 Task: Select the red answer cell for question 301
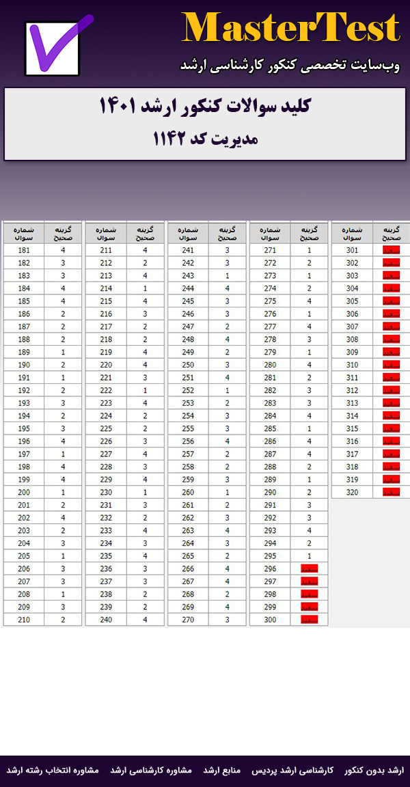[391, 250]
